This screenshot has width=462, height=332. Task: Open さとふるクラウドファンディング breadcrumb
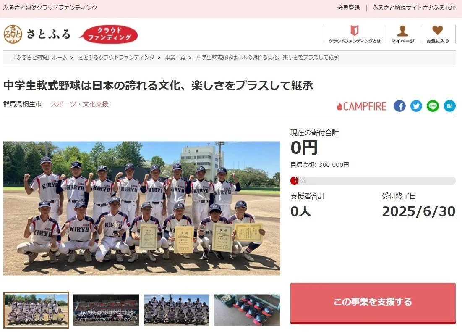[116, 58]
